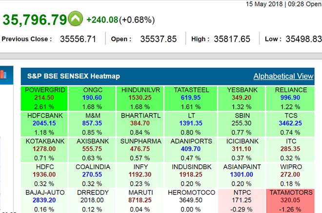
Task: Click the HDFCBANK stock cell
Action: (x=44, y=123)
